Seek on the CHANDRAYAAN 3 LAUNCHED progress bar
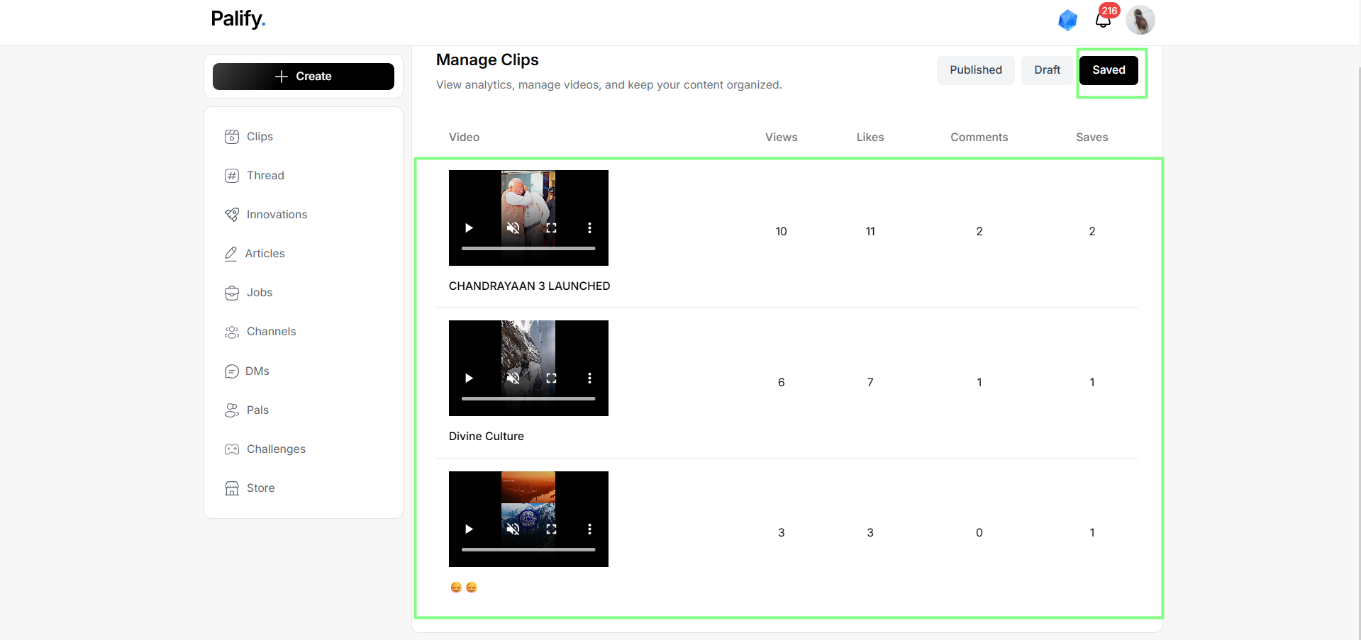Viewport: 1361px width, 640px height. point(528,248)
